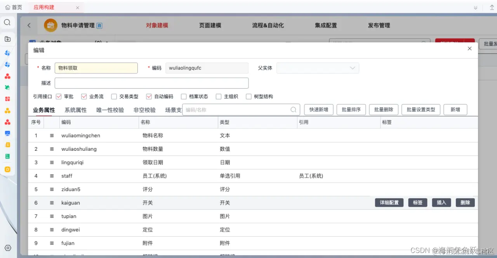
Task: Open the green document app in sidebar
Action: click(7, 156)
